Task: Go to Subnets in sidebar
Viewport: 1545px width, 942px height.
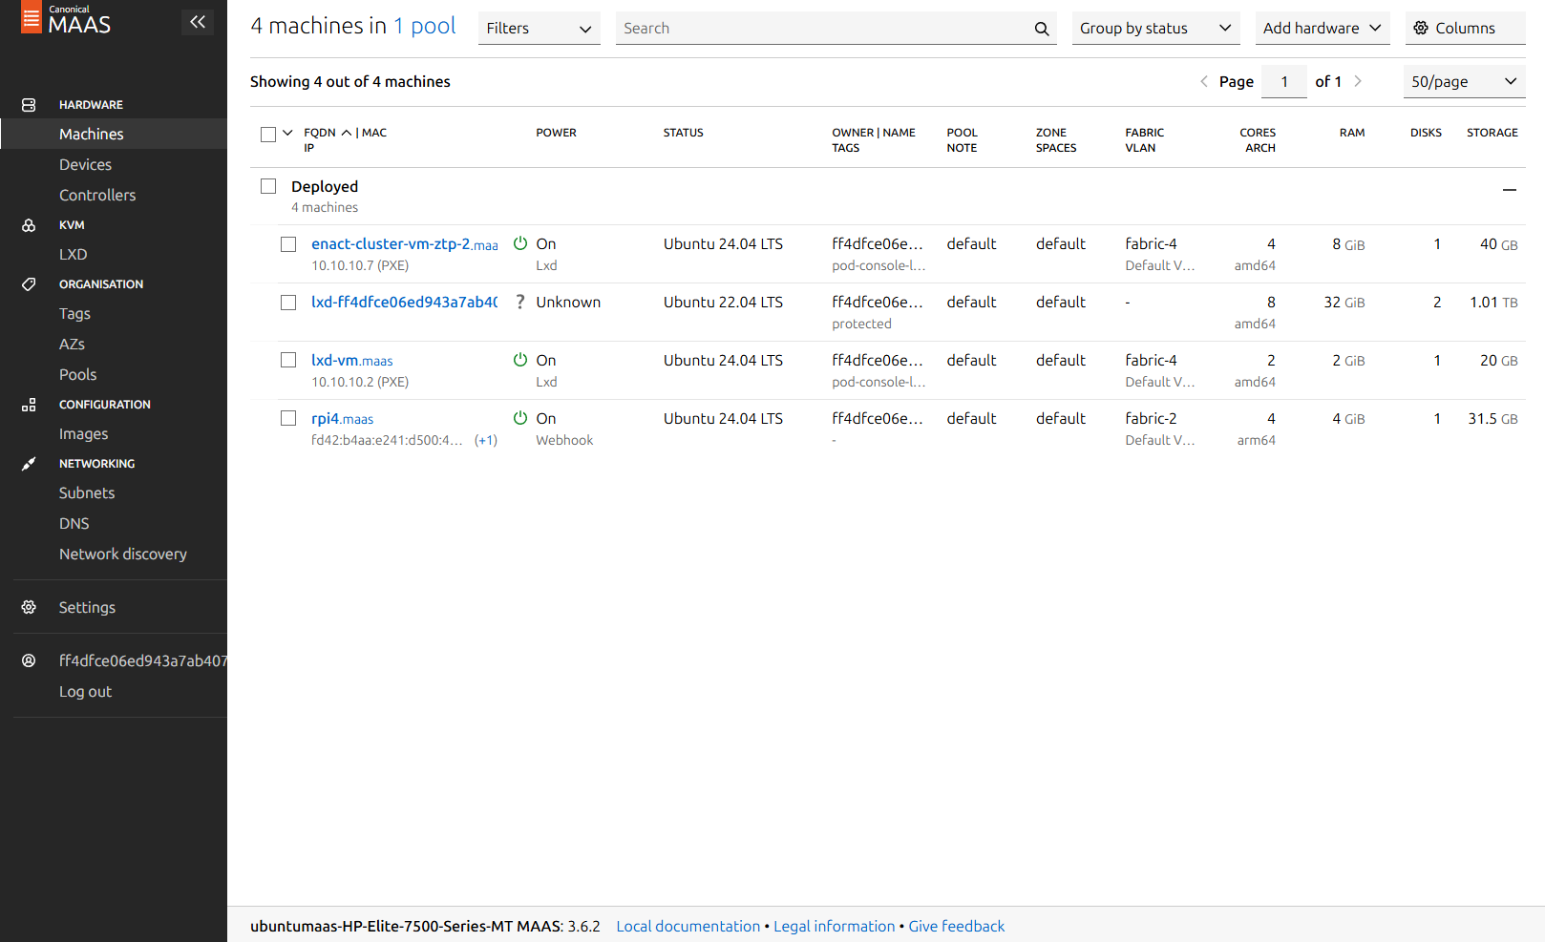Action: 87,492
